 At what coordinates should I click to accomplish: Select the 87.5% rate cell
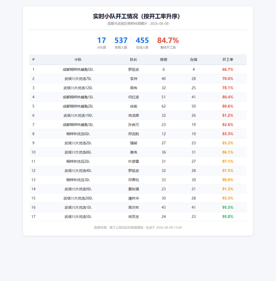click(x=228, y=170)
